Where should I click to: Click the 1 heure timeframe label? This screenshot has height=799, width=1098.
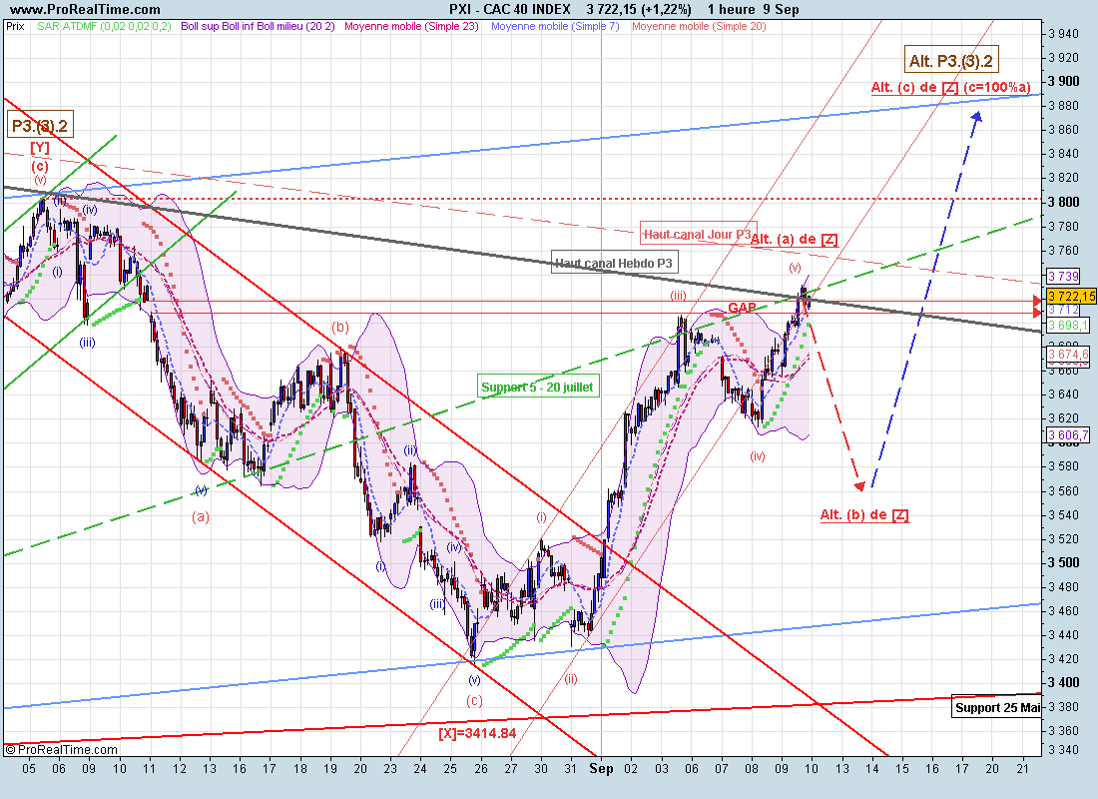coord(731,9)
